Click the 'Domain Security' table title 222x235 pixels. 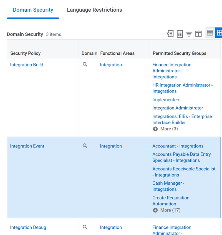[25, 34]
